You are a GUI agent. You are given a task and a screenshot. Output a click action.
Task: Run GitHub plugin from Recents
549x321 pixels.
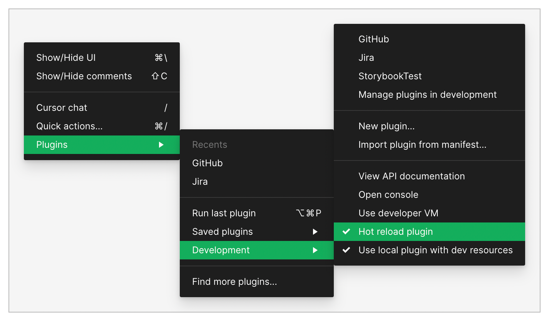(208, 163)
